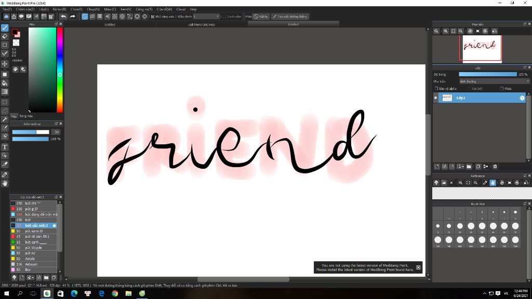Viewport: 532px width, 299px height.
Task: Switch to the Bảng màu palette tab
Action: click(x=26, y=116)
